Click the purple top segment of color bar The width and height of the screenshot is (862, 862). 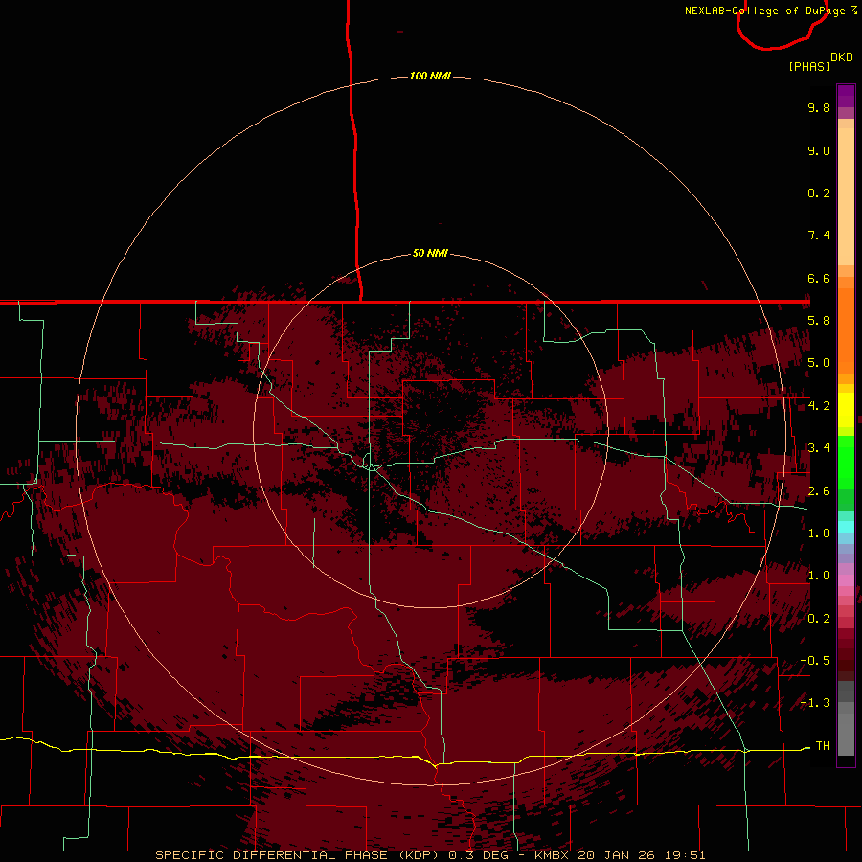846,96
